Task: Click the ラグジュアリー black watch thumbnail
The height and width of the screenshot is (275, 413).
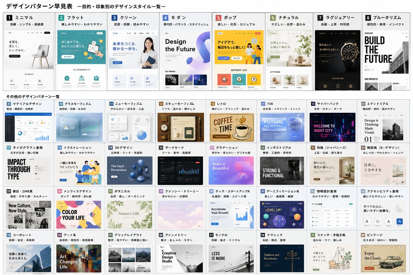Action: 338,60
